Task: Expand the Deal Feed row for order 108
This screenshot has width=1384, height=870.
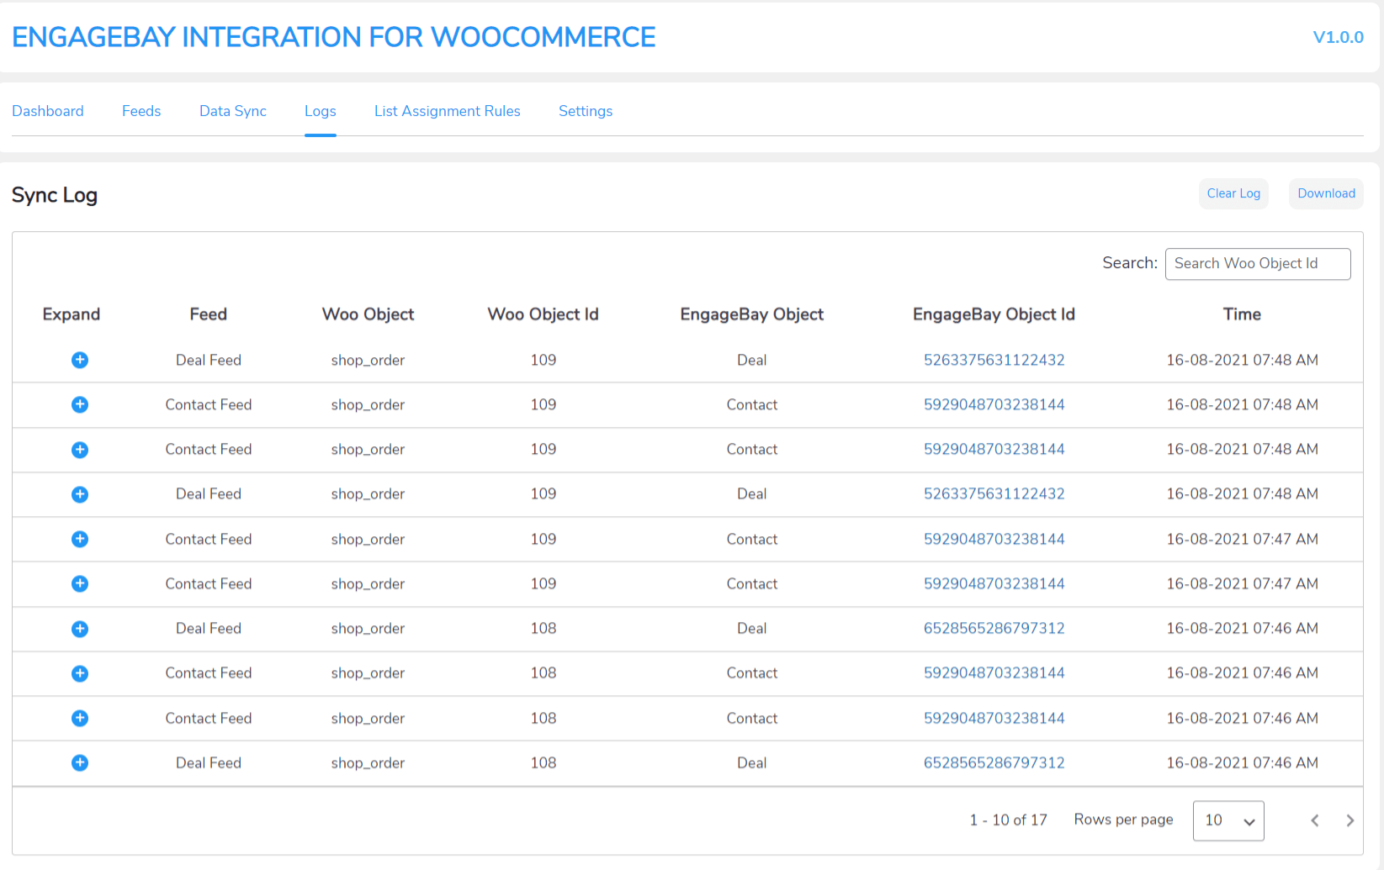Action: (80, 629)
